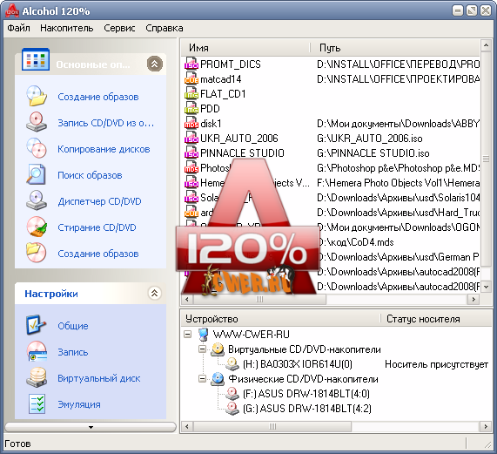Click the ISO icon of UKR_AUTO_2006
This screenshot has height=454, width=497.
(191, 138)
